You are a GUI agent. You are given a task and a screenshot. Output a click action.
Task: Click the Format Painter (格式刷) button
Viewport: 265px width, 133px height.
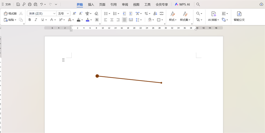click(x=10, y=13)
